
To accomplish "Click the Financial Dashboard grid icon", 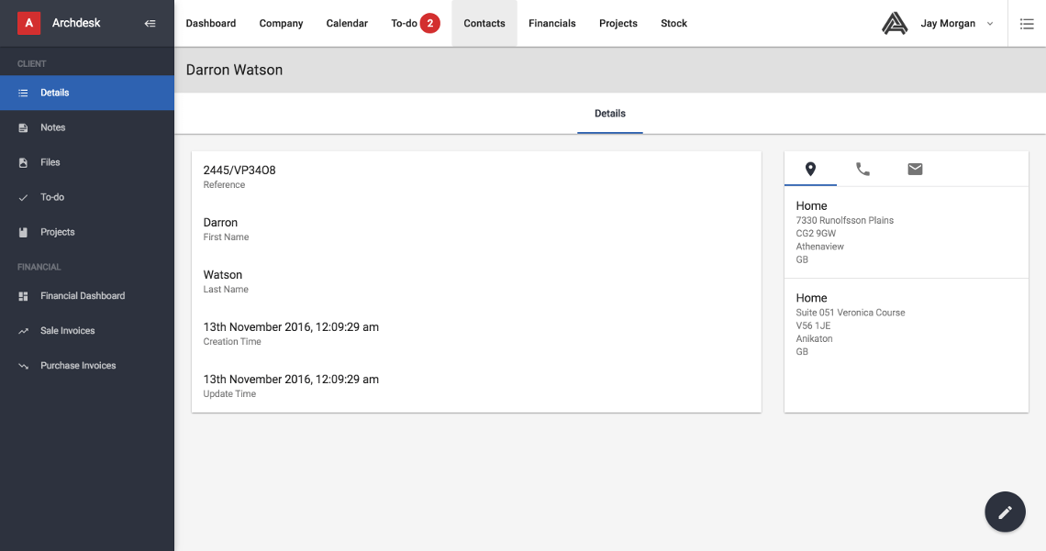I will tap(23, 296).
